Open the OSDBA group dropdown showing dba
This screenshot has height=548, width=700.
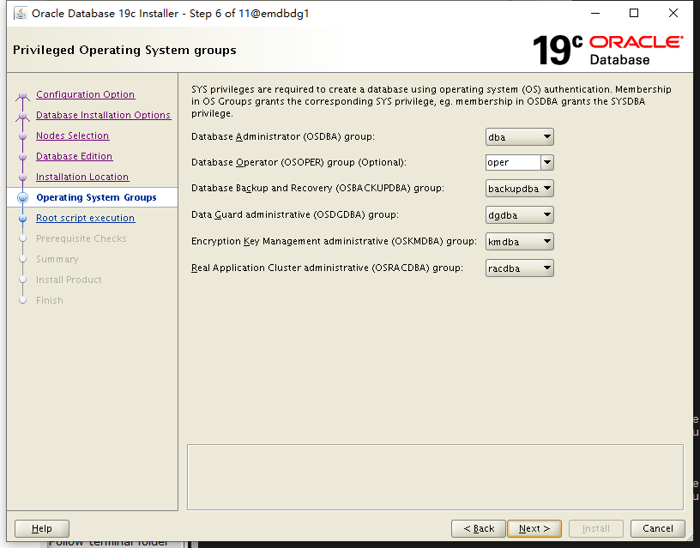(520, 137)
